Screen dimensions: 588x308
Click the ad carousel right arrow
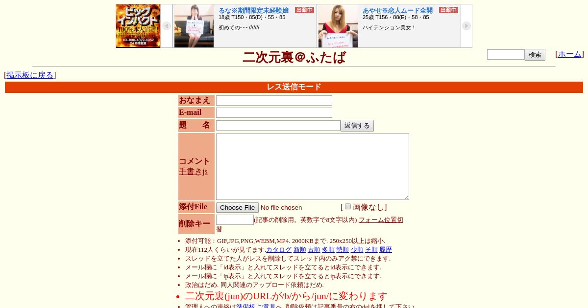pyautogui.click(x=466, y=26)
